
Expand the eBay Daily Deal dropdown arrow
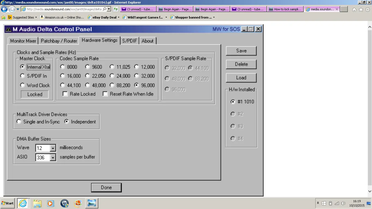click(119, 17)
